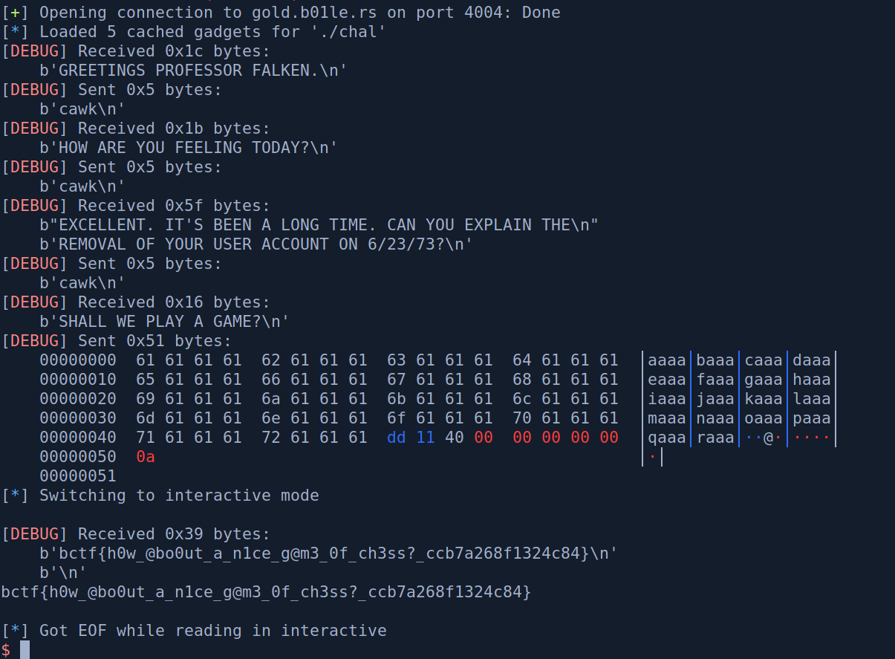The image size is (895, 659).
Task: Click the 'Sent 0x51 bytes' debug line
Action: pos(154,341)
